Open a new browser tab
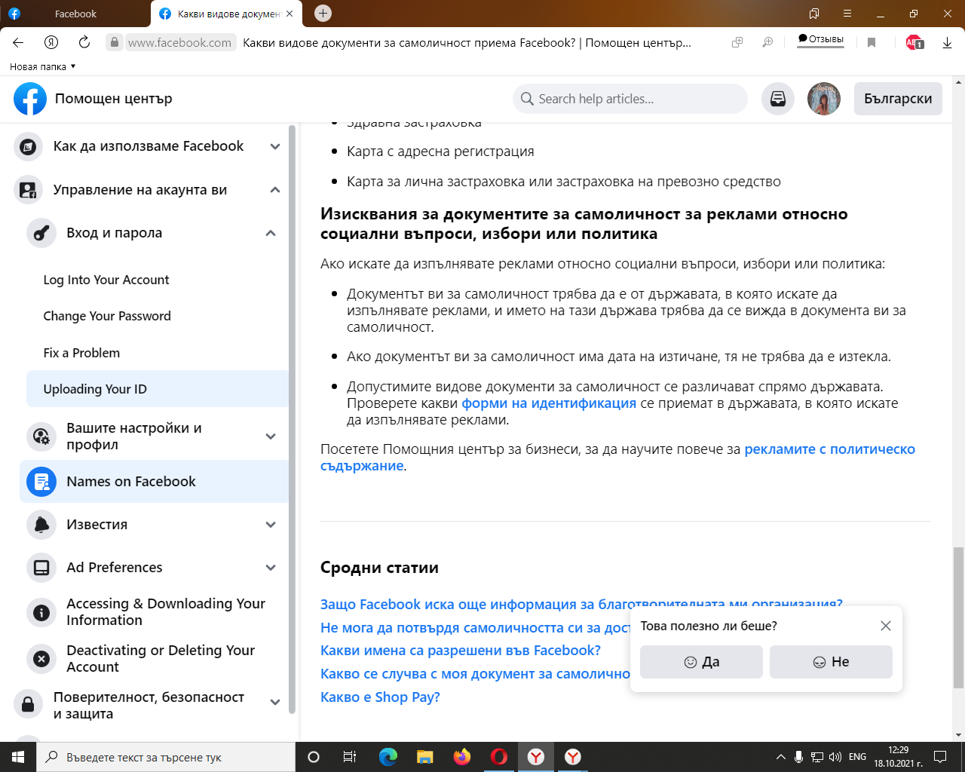This screenshot has height=772, width=965. coord(323,13)
